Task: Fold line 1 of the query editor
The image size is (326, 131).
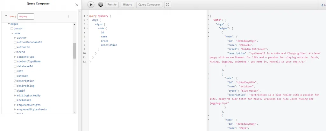Action: click(87, 16)
